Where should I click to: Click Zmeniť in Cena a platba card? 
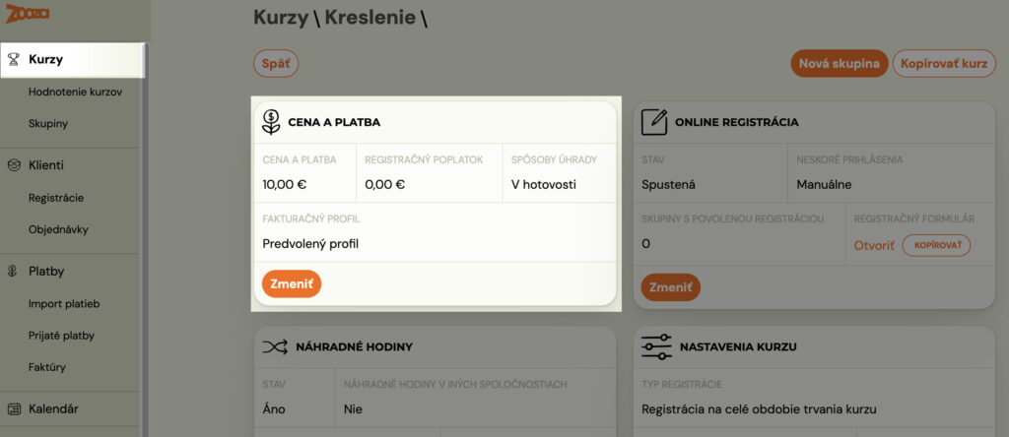292,284
